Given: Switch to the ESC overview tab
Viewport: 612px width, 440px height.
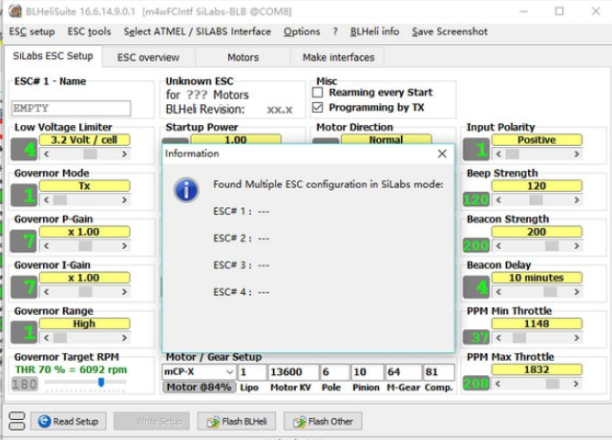Looking at the screenshot, I should coord(148,57).
